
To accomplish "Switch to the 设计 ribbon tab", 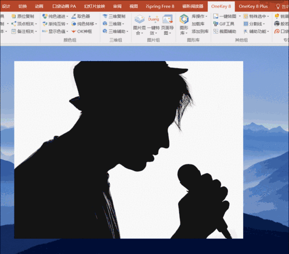I will (x=6, y=6).
